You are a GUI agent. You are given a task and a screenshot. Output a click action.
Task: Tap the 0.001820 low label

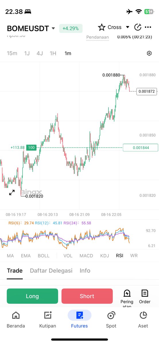(34, 196)
